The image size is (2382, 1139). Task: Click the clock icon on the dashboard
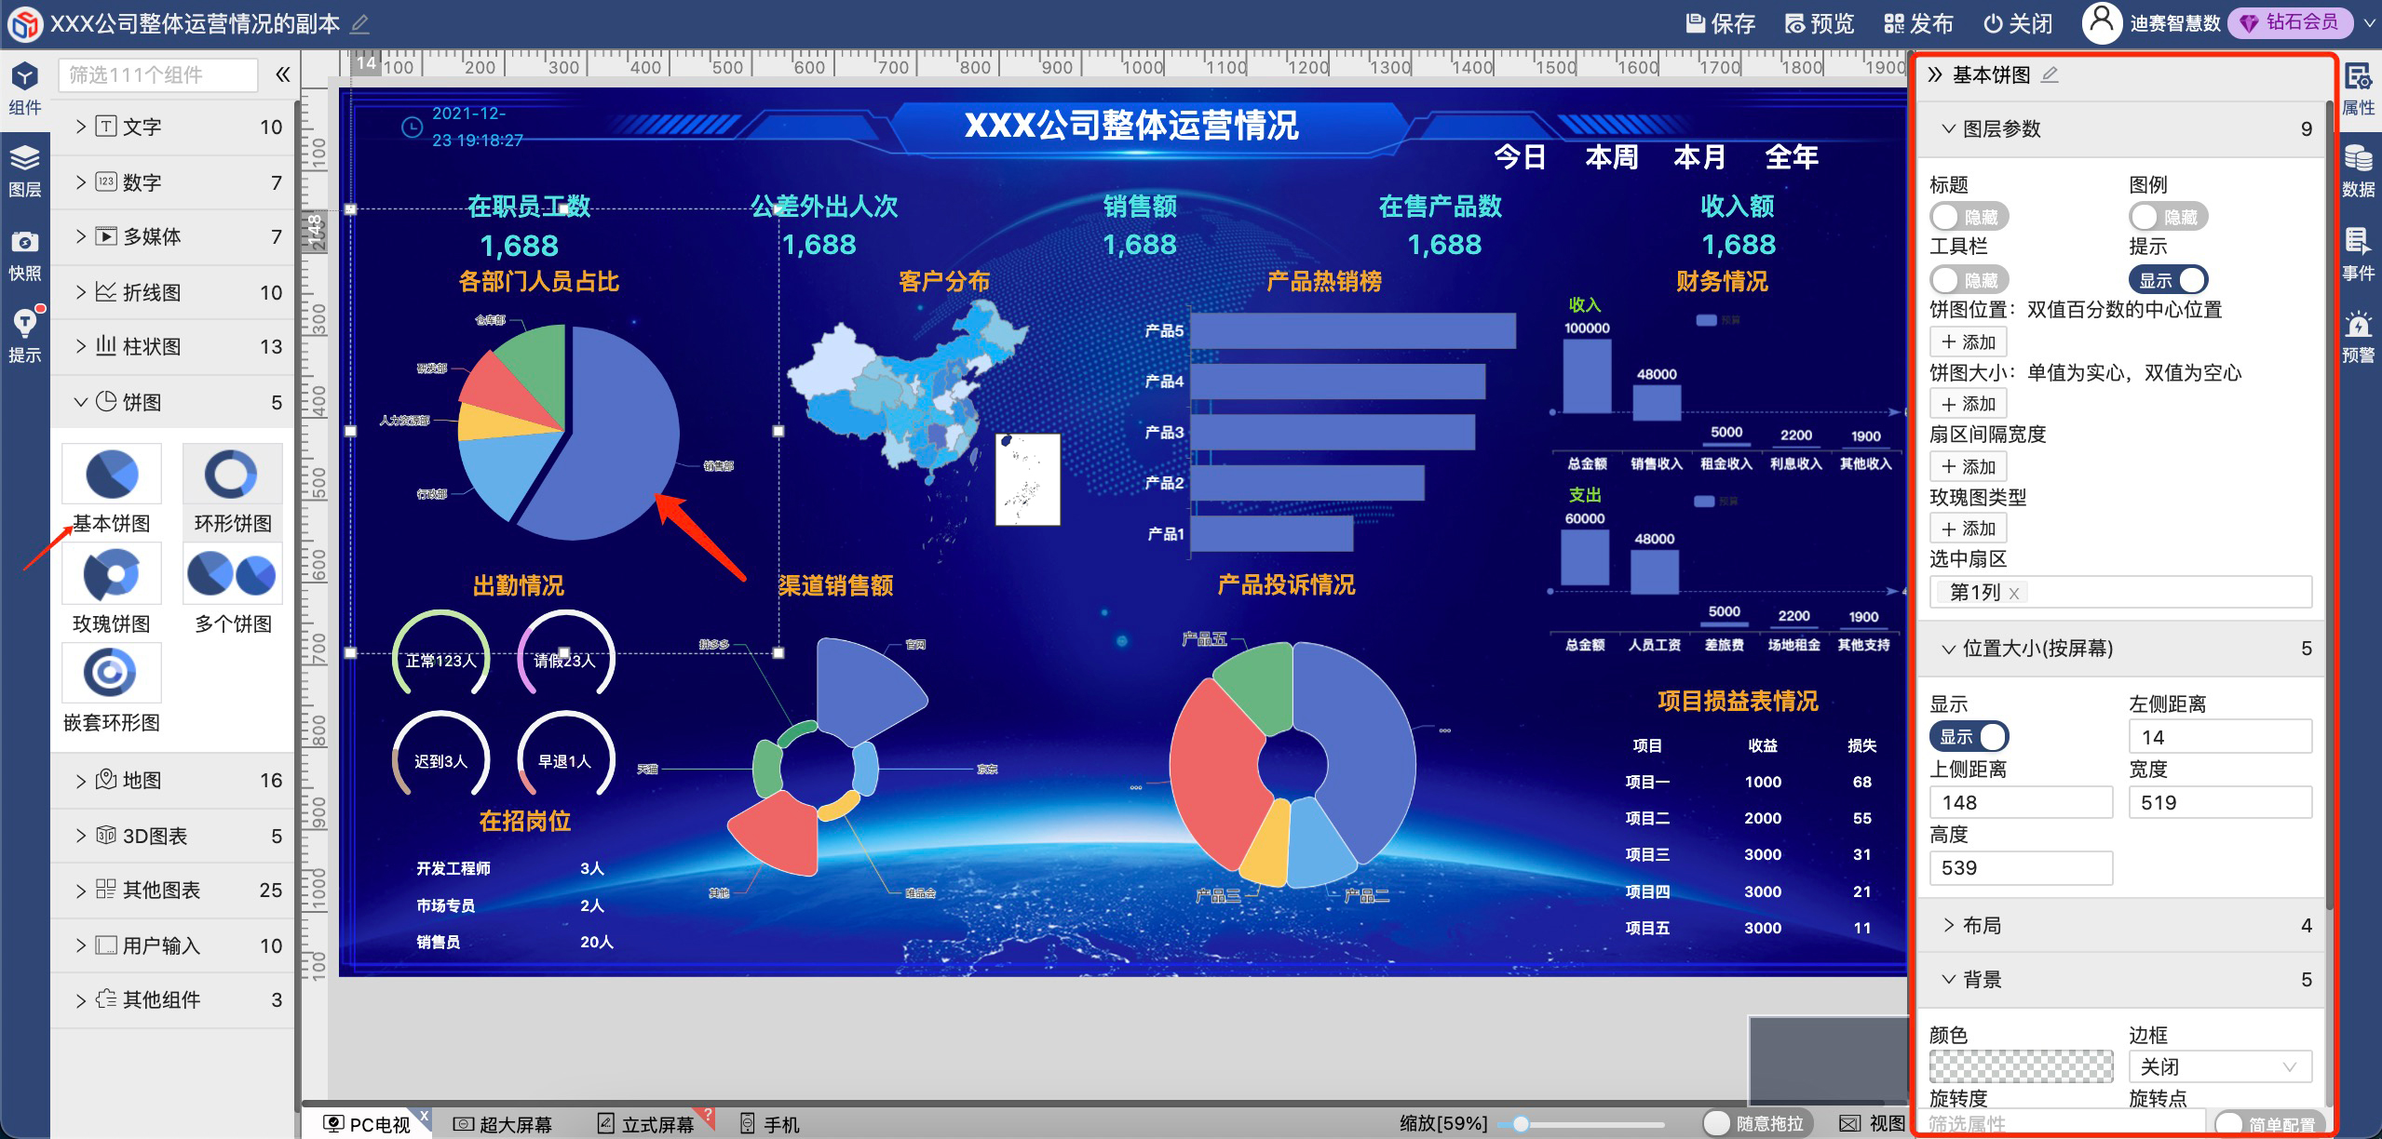412,127
